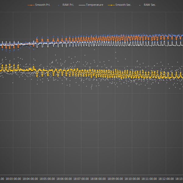Click the 18:09:00.00 axis label
183x183 pixels.
tap(115, 179)
